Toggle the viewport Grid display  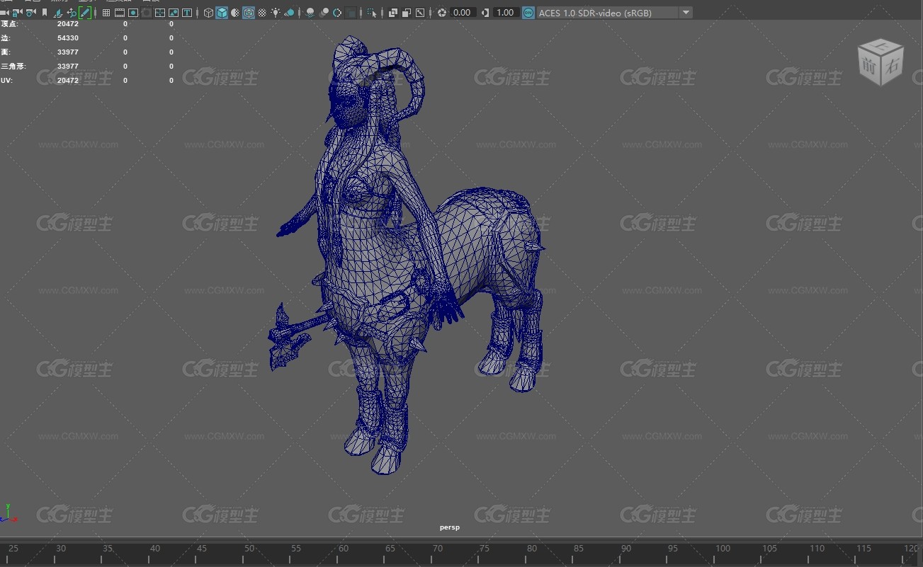106,13
